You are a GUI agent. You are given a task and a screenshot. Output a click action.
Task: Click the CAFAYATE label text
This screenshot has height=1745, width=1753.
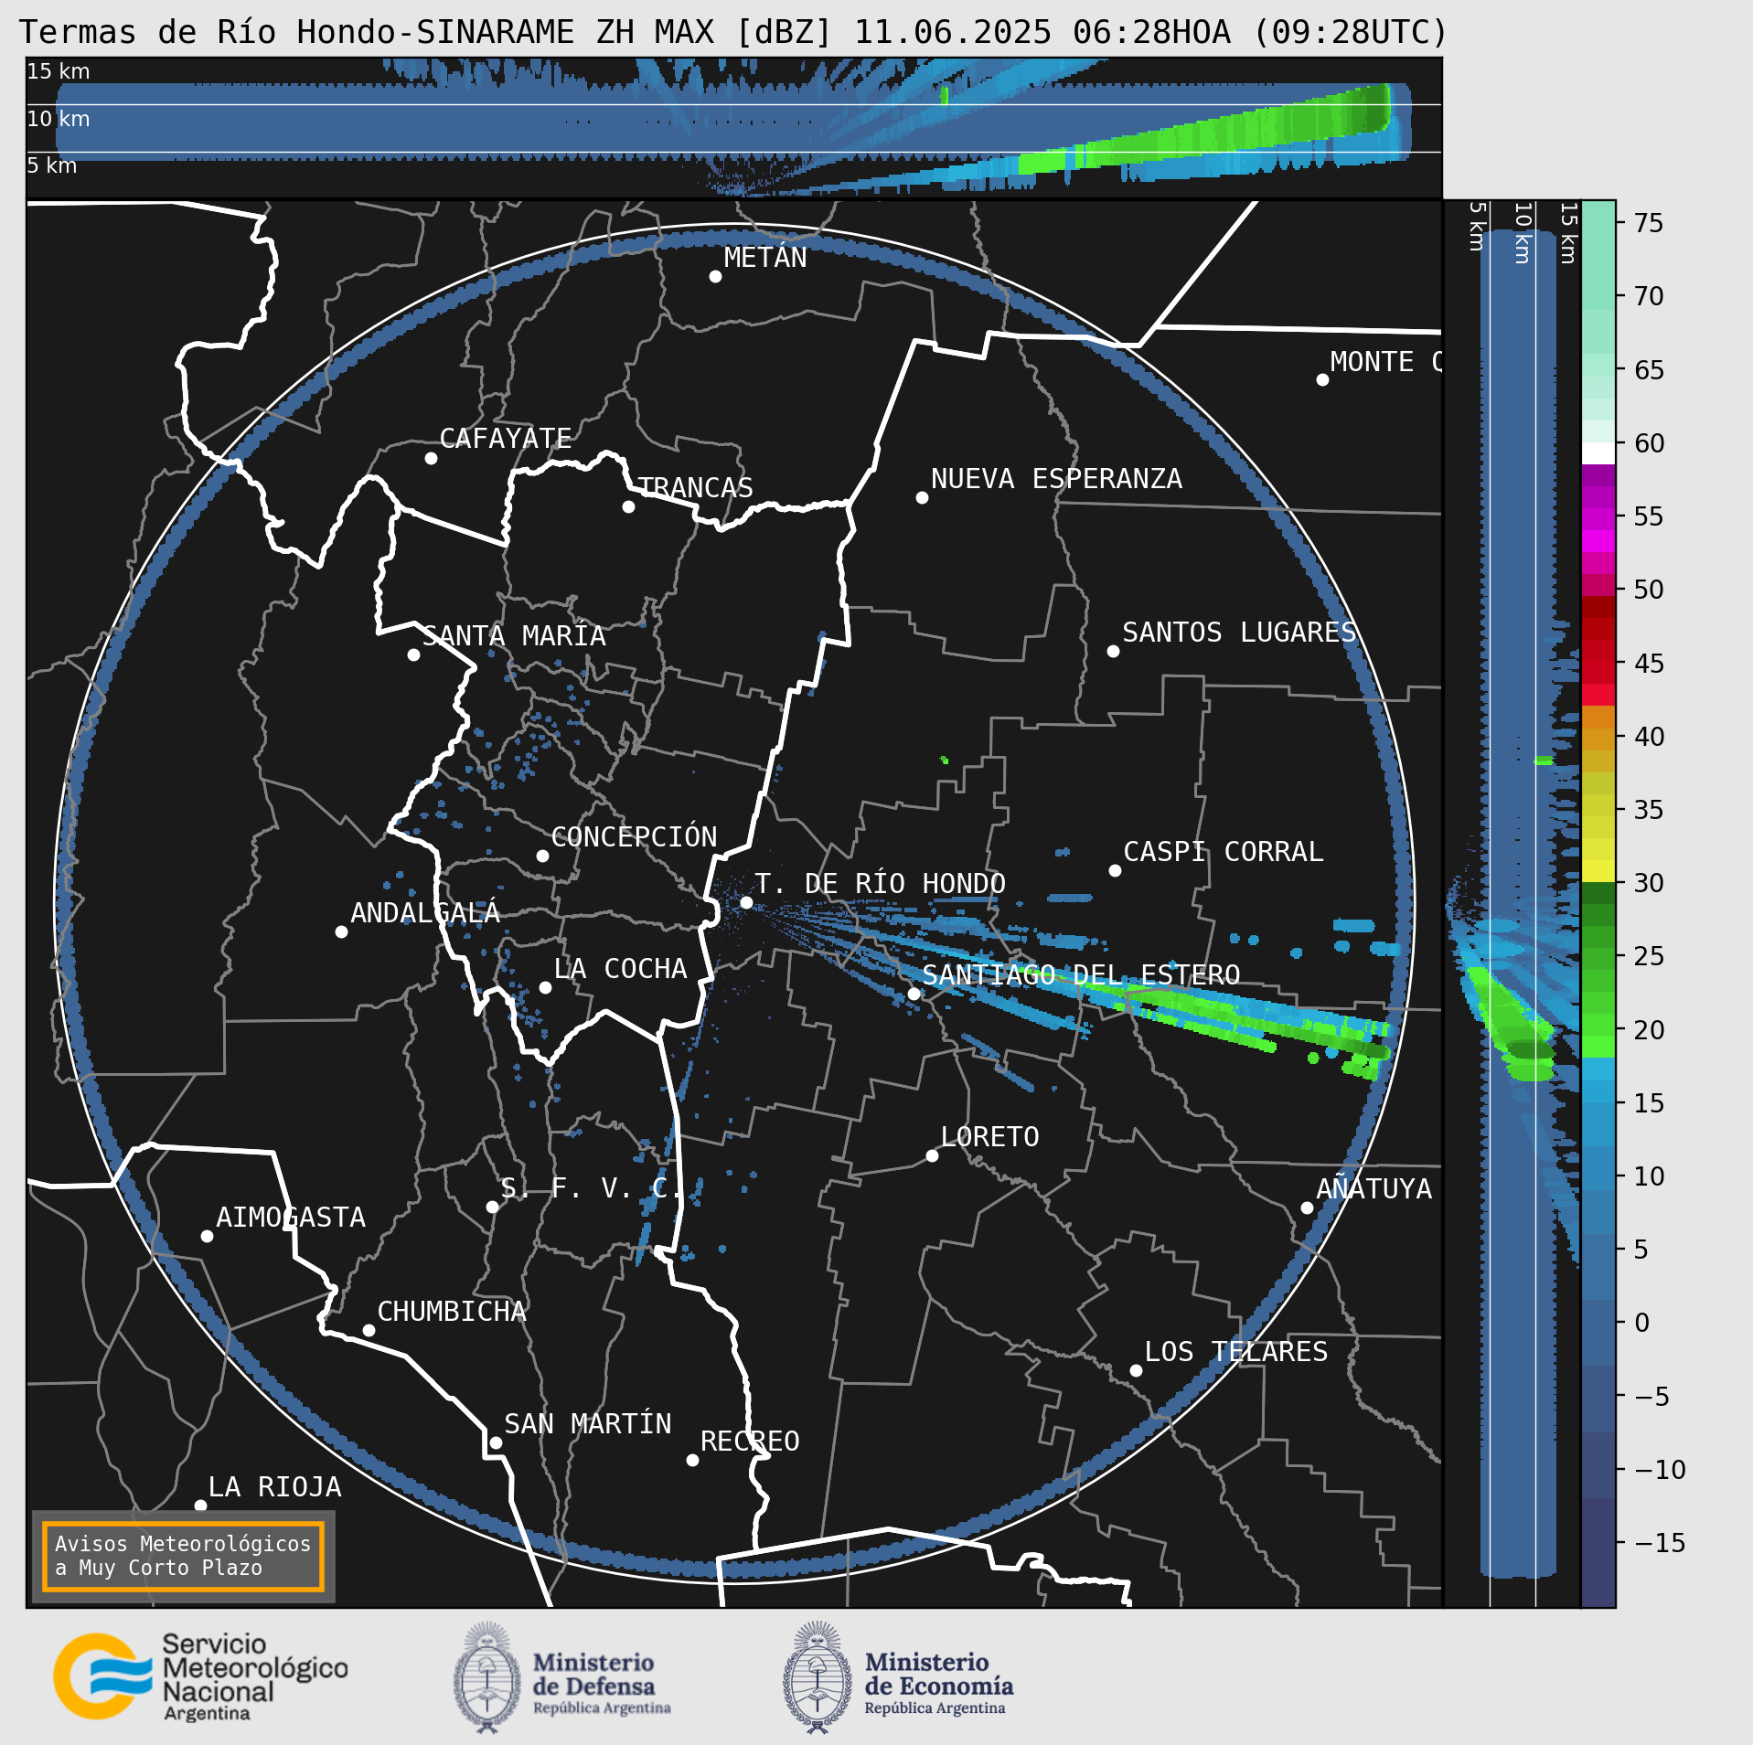click(x=506, y=439)
